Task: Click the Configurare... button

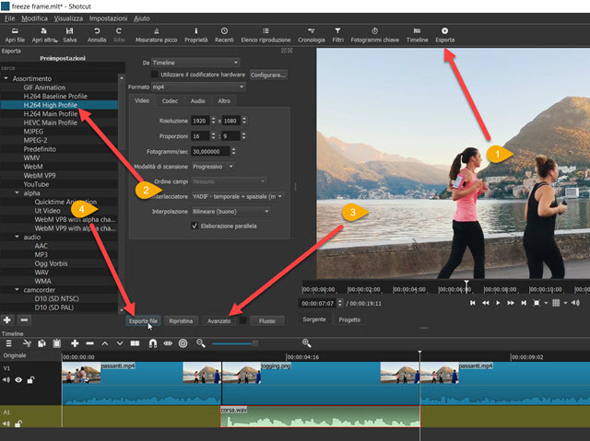Action: click(x=268, y=75)
